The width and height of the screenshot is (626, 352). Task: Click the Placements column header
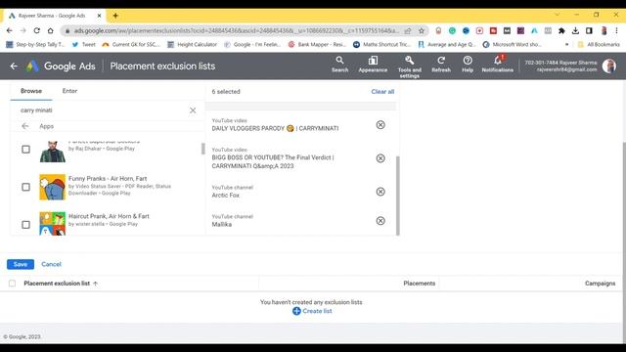click(x=420, y=284)
